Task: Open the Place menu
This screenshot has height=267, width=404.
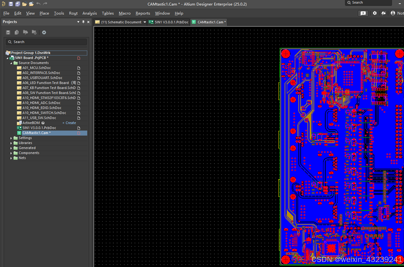Action: click(44, 13)
